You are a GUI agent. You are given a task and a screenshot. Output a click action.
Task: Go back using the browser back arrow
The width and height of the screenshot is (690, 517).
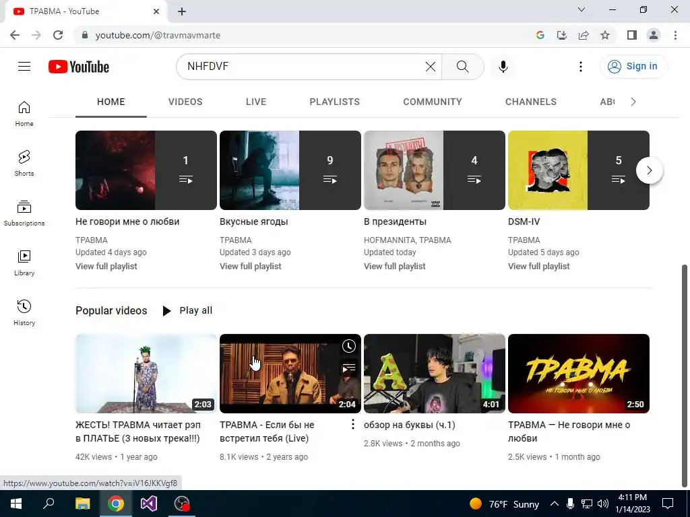(x=15, y=35)
